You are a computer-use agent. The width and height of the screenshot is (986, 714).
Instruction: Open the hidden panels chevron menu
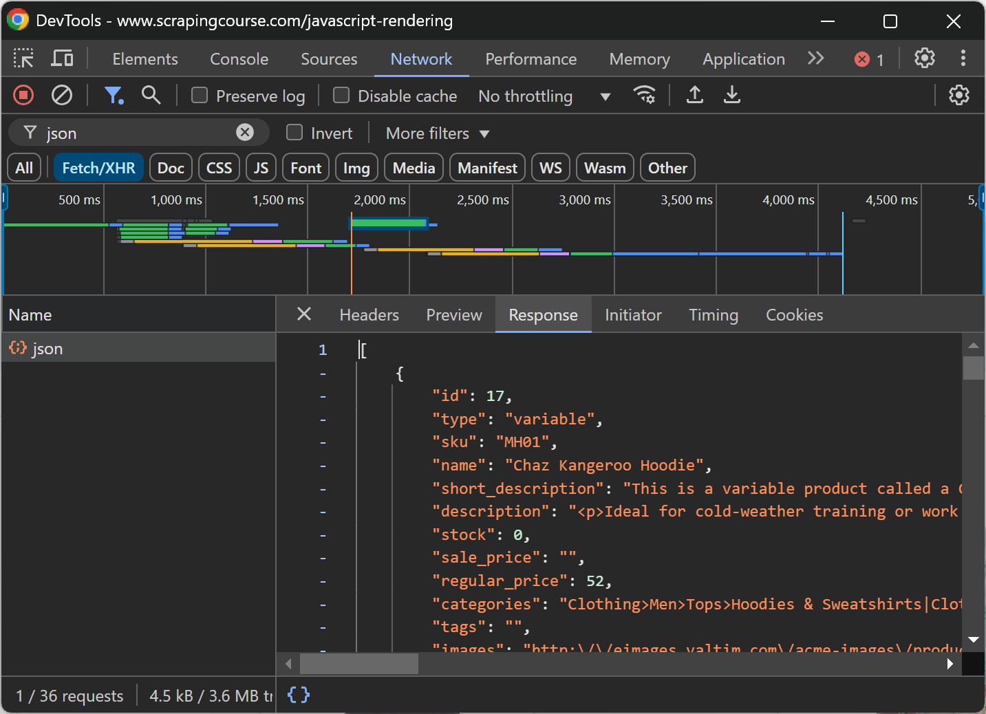pyautogui.click(x=815, y=58)
